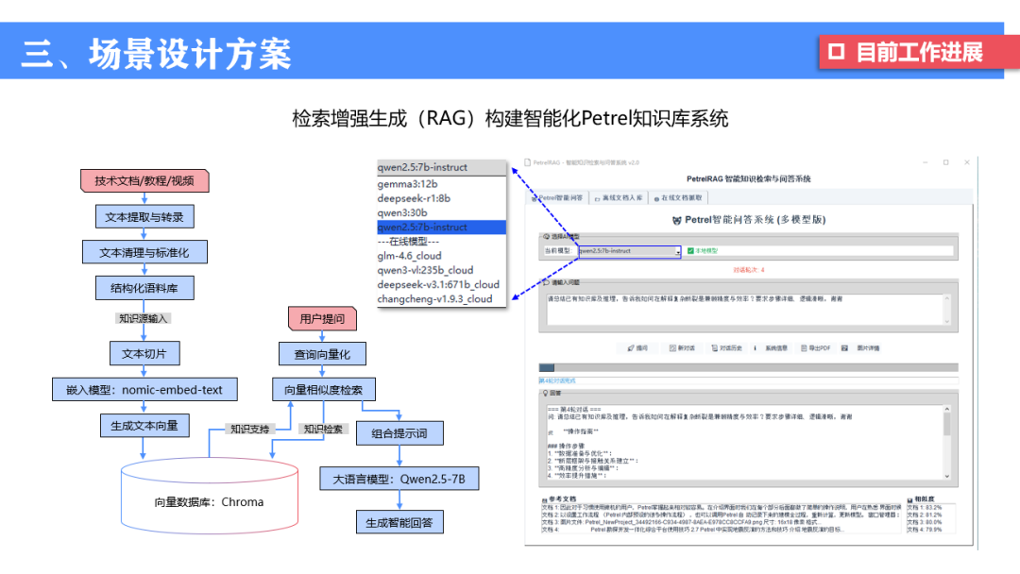The image size is (1020, 574).
Task: Open 图片详情 image details
Action: pos(860,348)
